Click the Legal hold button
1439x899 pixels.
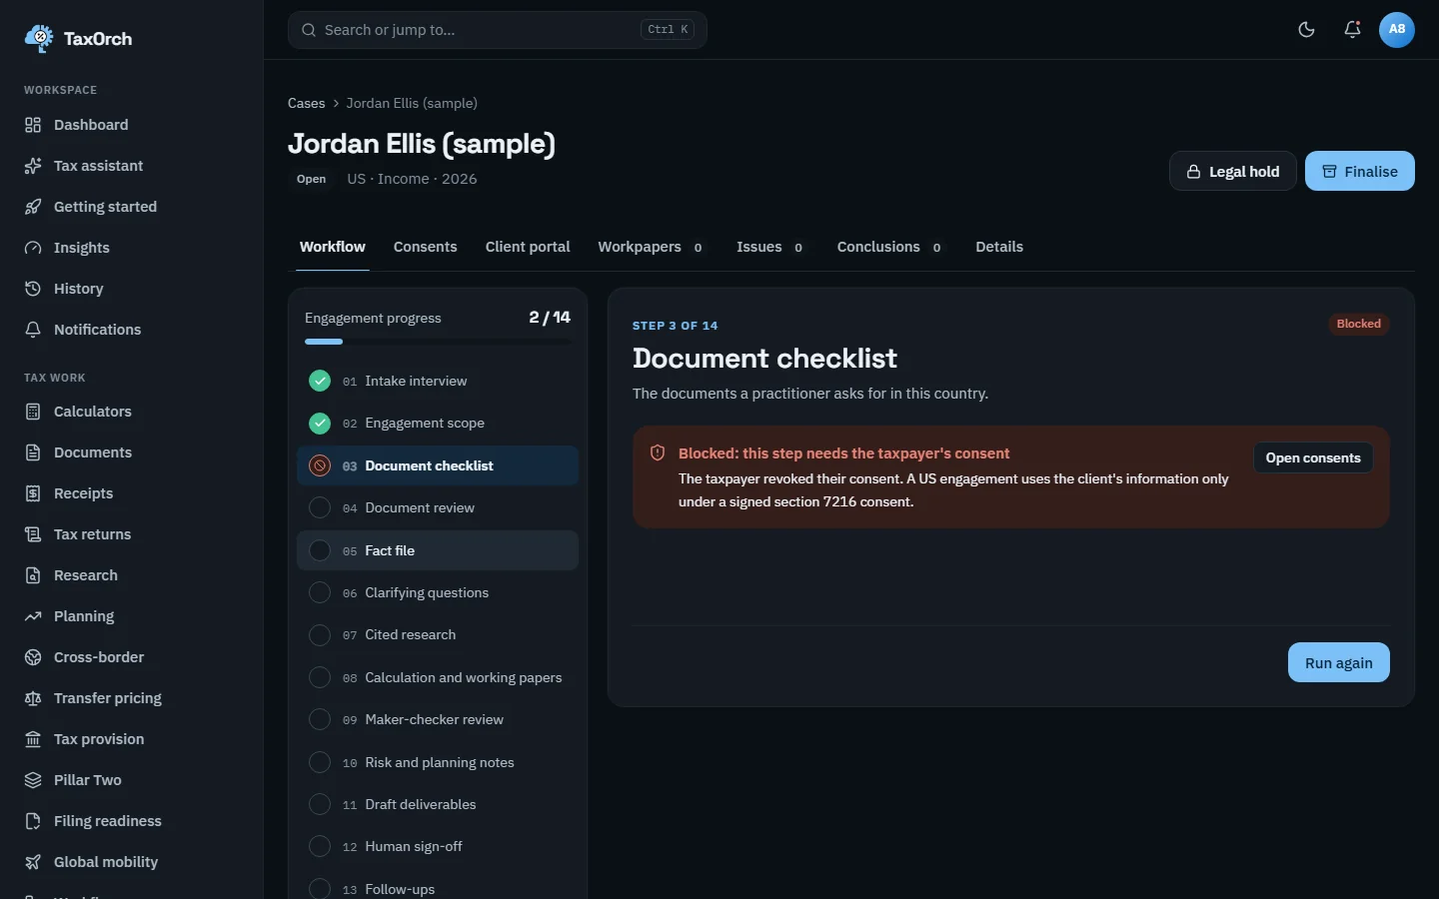coord(1233,172)
